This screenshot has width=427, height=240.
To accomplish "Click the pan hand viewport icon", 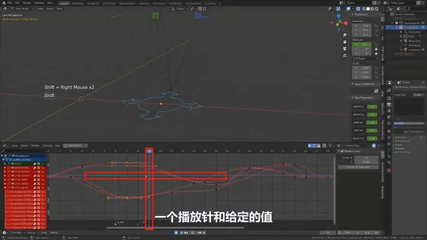I will tap(345, 41).
